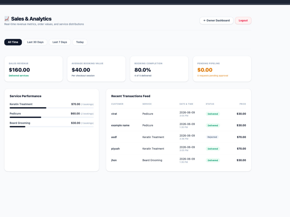The height and width of the screenshot is (217, 290).
Task: Click the 'Delivered services' green label
Action: [19, 76]
